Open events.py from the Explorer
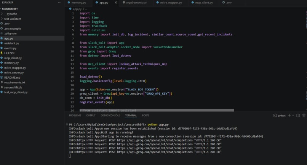The height and width of the screenshot is (165, 307). tap(10, 48)
